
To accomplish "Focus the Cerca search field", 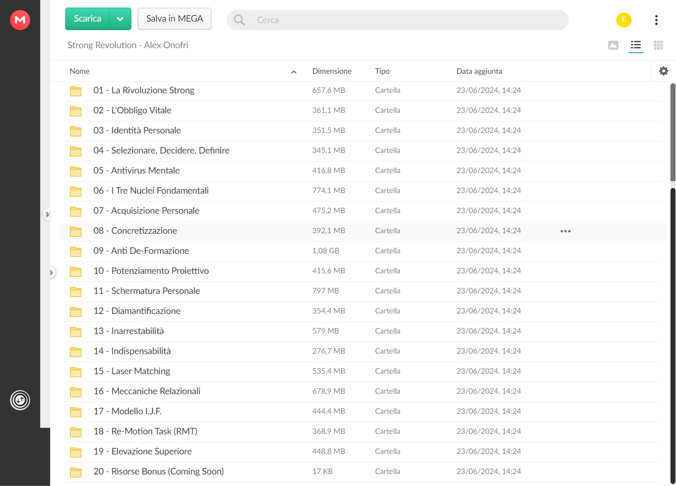I will coord(398,20).
